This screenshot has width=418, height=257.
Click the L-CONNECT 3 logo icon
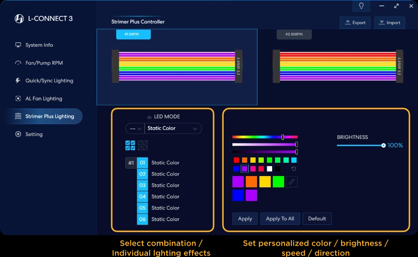pos(19,19)
